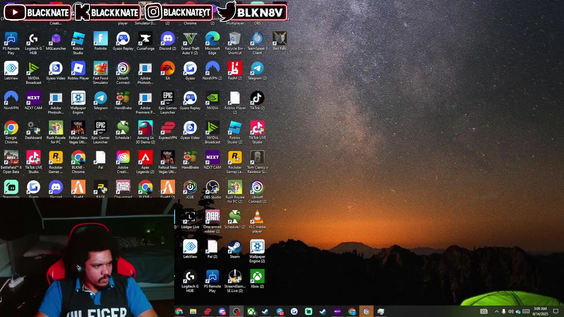Image resolution: width=564 pixels, height=317 pixels.
Task: Open Grand Theft Auto V (2) shortcut
Action: tap(190, 44)
